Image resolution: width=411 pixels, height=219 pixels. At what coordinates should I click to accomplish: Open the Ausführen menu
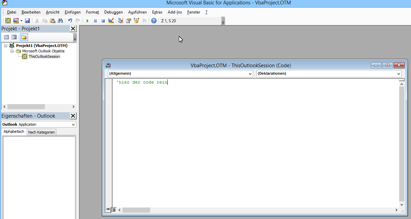click(137, 12)
